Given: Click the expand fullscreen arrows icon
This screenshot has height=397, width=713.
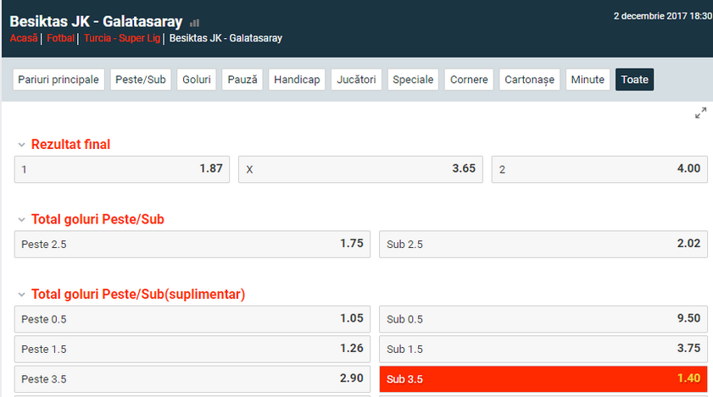Looking at the screenshot, I should click(701, 113).
